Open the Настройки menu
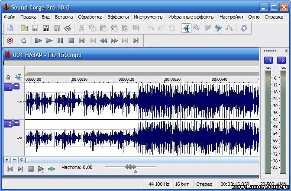The width and height of the screenshot is (291, 191). (x=231, y=17)
